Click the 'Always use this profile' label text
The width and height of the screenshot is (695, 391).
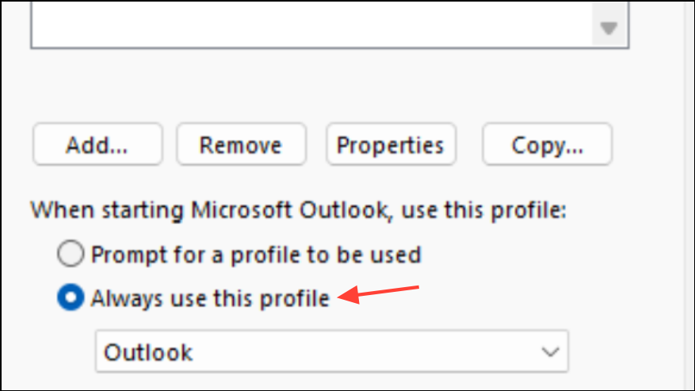pos(210,298)
